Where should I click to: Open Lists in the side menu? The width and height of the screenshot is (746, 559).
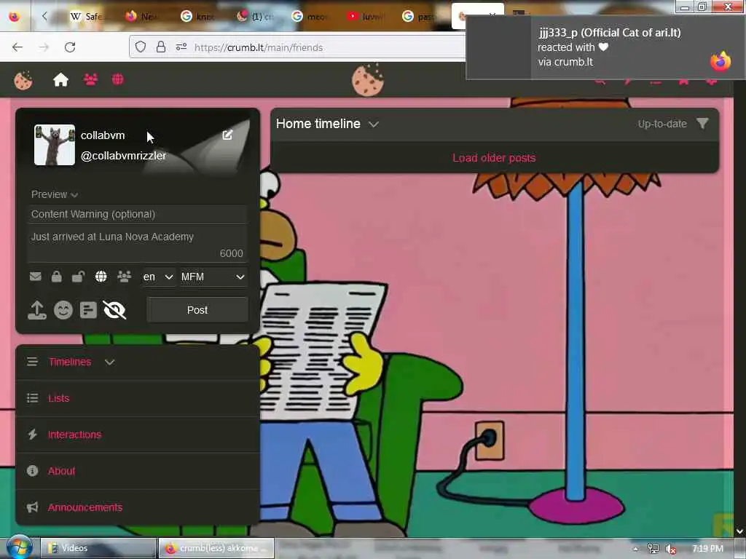coord(58,398)
